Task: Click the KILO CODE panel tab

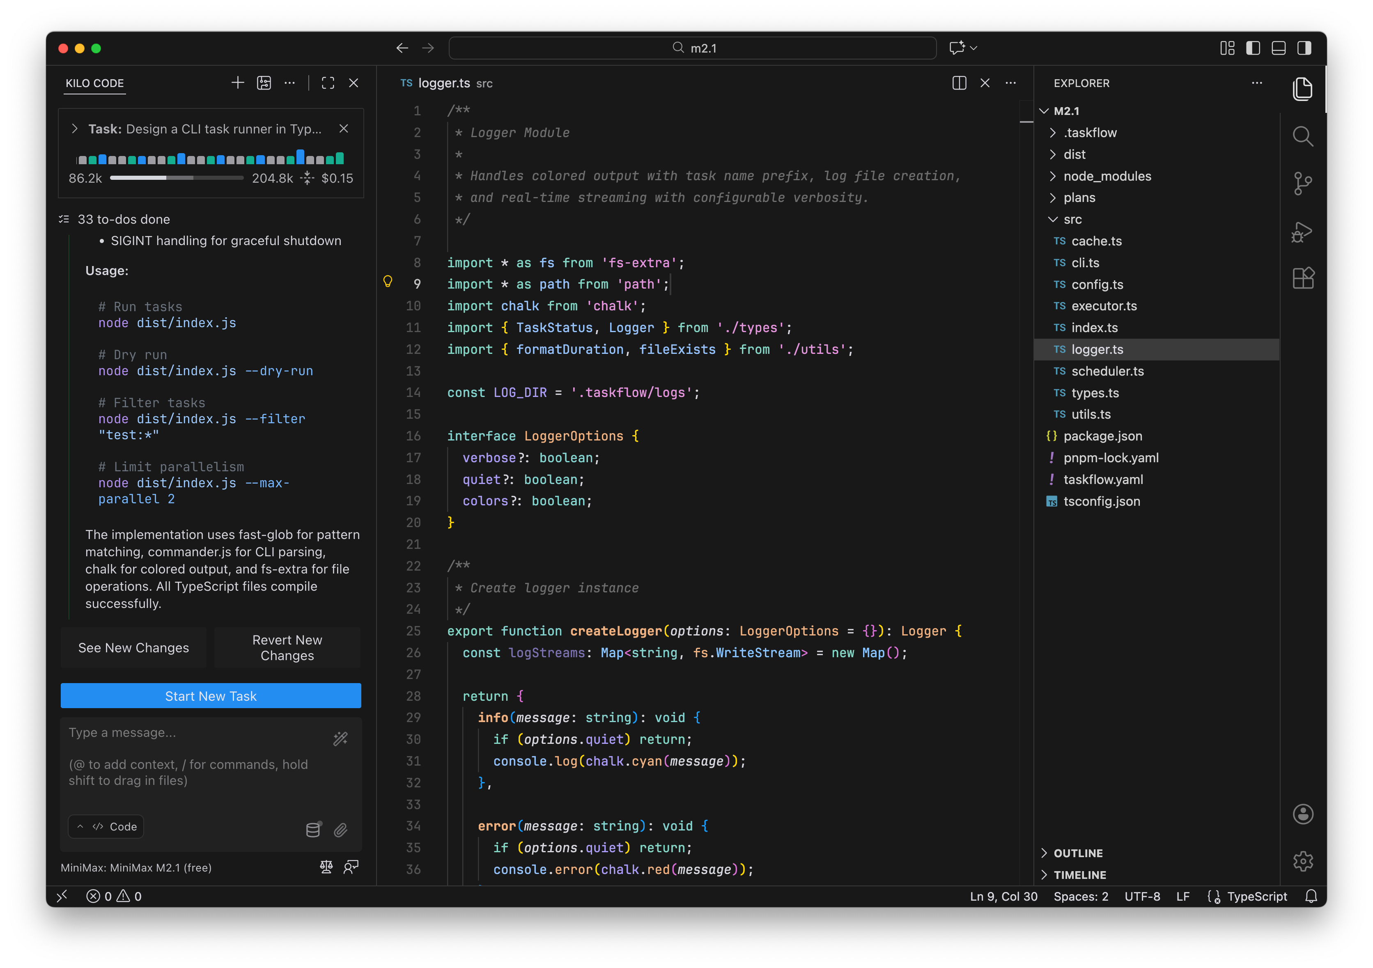Action: coord(94,83)
